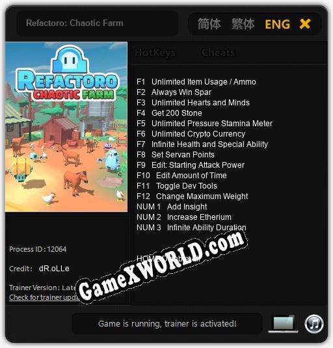Screen dimensions: 333x348
Task: Click the monitor display icon
Action: [283, 324]
